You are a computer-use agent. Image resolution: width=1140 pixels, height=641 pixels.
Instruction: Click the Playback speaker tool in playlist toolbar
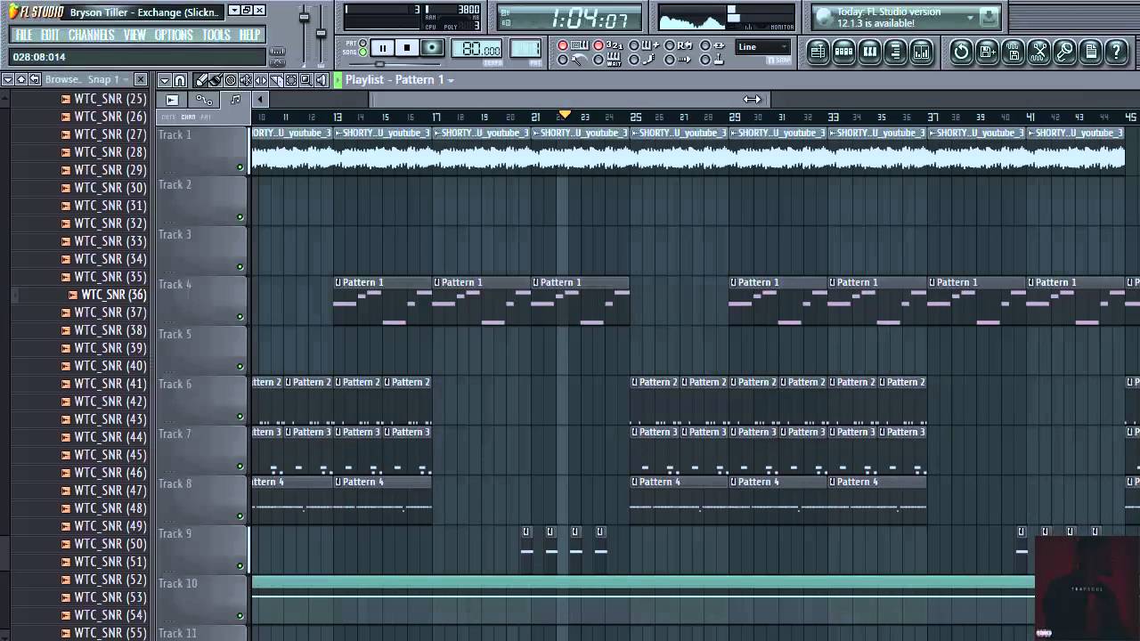[x=322, y=80]
